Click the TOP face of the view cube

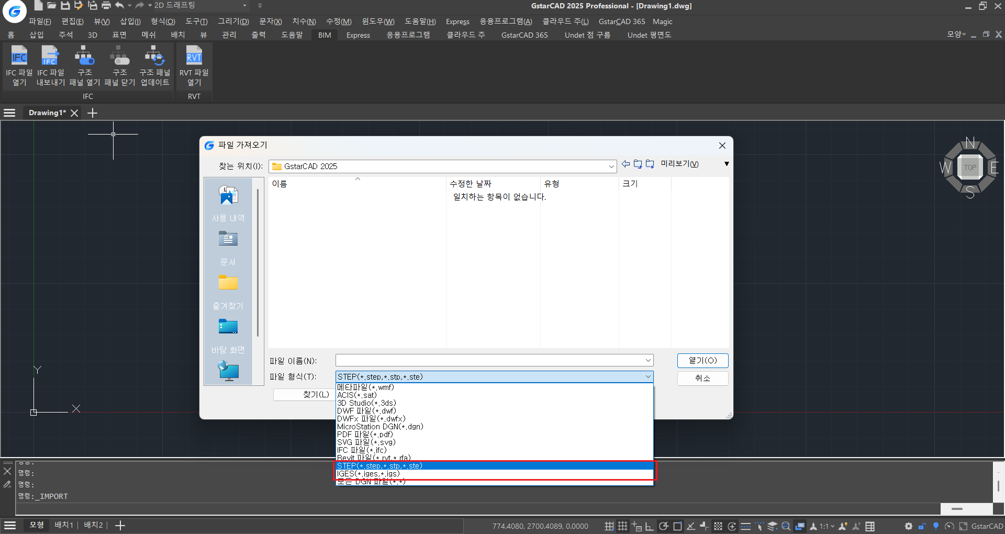click(970, 168)
